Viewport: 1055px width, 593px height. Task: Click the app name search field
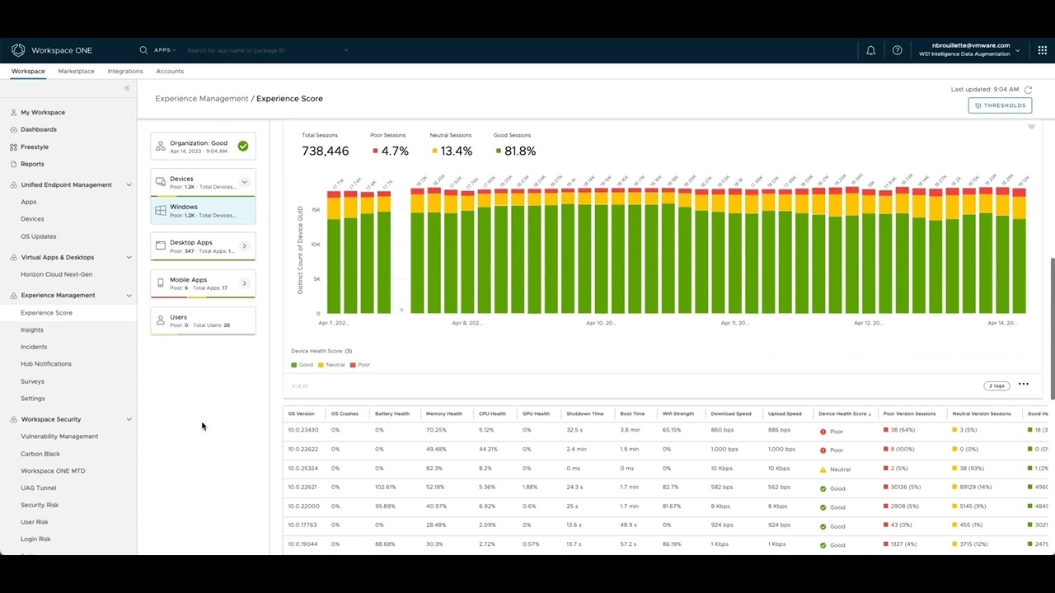pos(264,50)
